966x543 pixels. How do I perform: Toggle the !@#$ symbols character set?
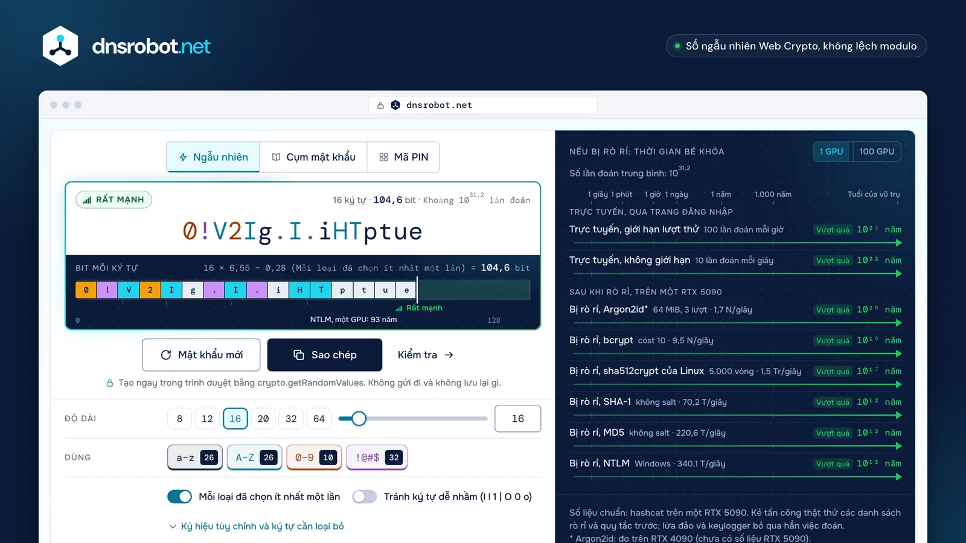[377, 457]
